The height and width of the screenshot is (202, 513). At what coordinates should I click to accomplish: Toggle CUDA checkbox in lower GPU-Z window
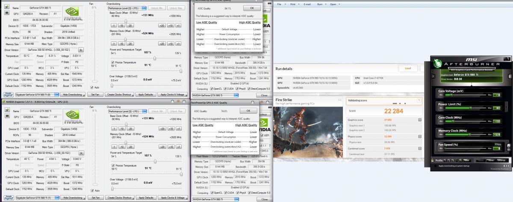(x=226, y=193)
